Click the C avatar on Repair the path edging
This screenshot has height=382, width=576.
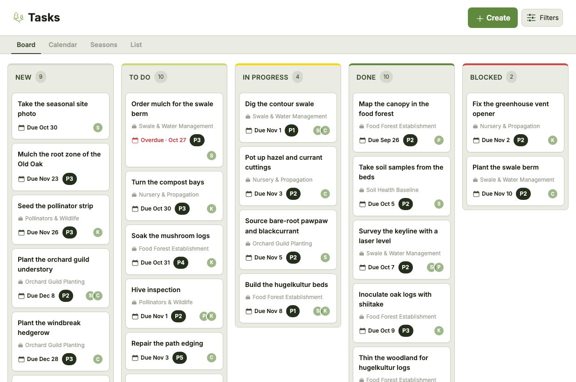click(x=212, y=358)
